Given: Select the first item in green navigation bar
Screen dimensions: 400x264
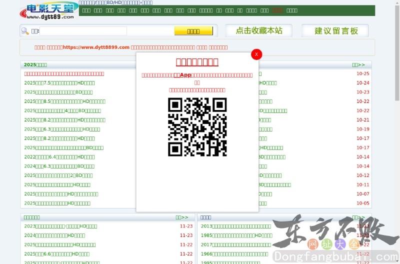Looking at the screenshot, I should tap(86, 10).
